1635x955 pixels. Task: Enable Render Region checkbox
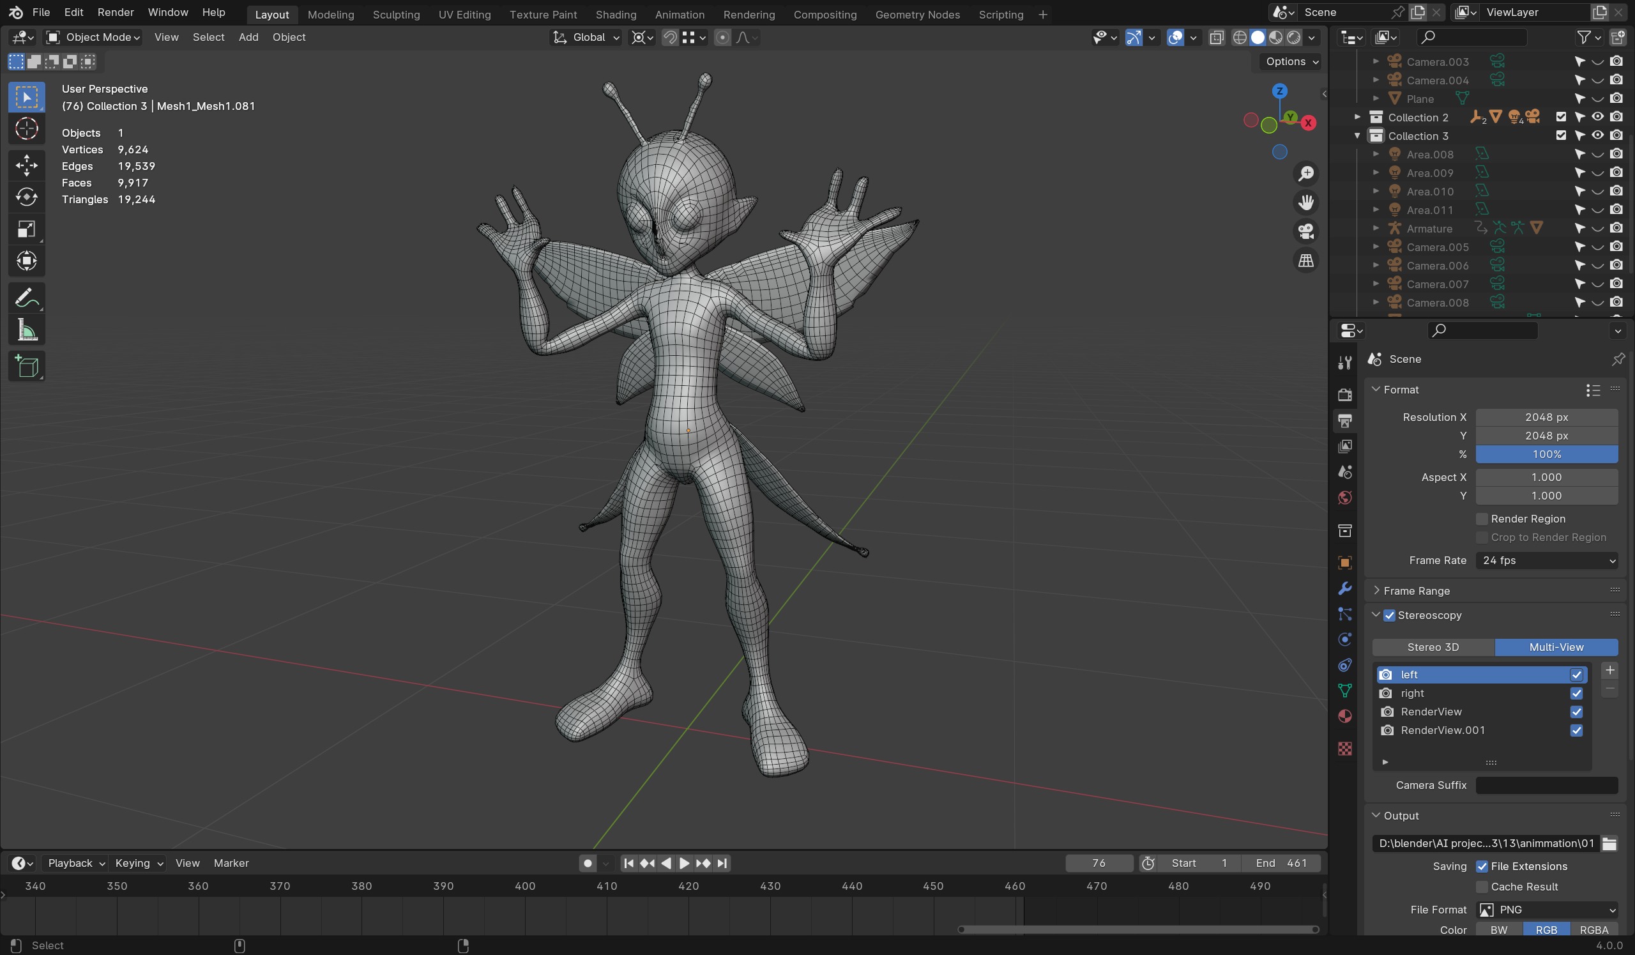tap(1481, 518)
